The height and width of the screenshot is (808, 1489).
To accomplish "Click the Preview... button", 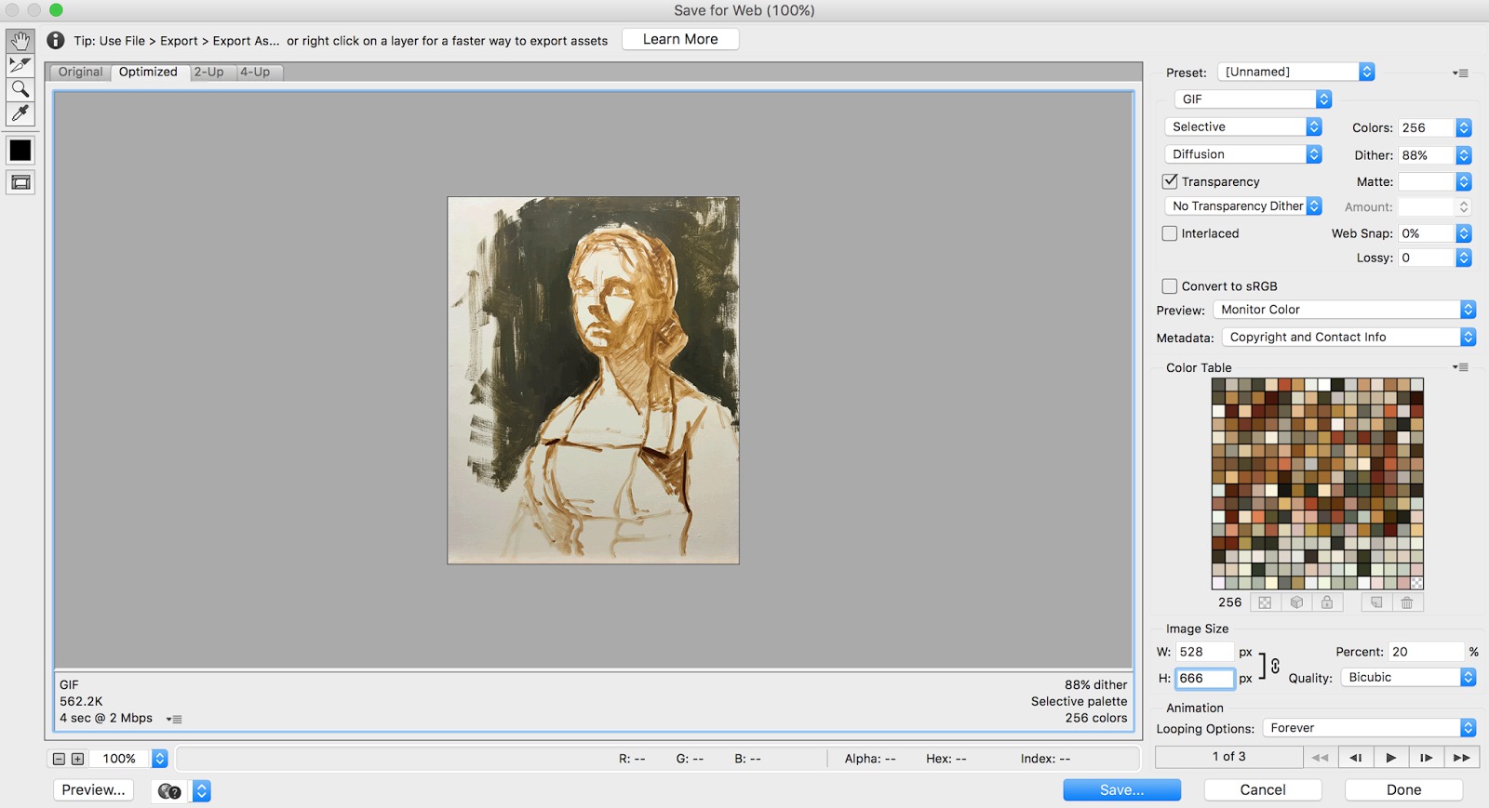I will (93, 790).
